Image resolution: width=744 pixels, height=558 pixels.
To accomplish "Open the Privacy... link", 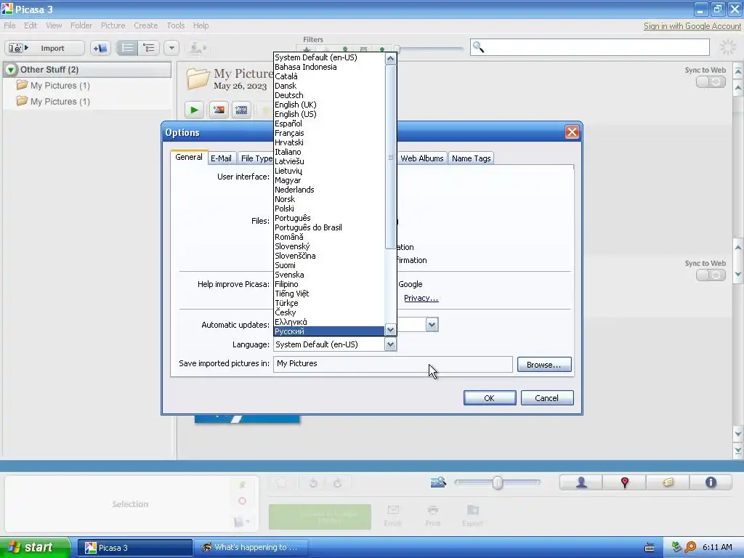I will coord(421,298).
